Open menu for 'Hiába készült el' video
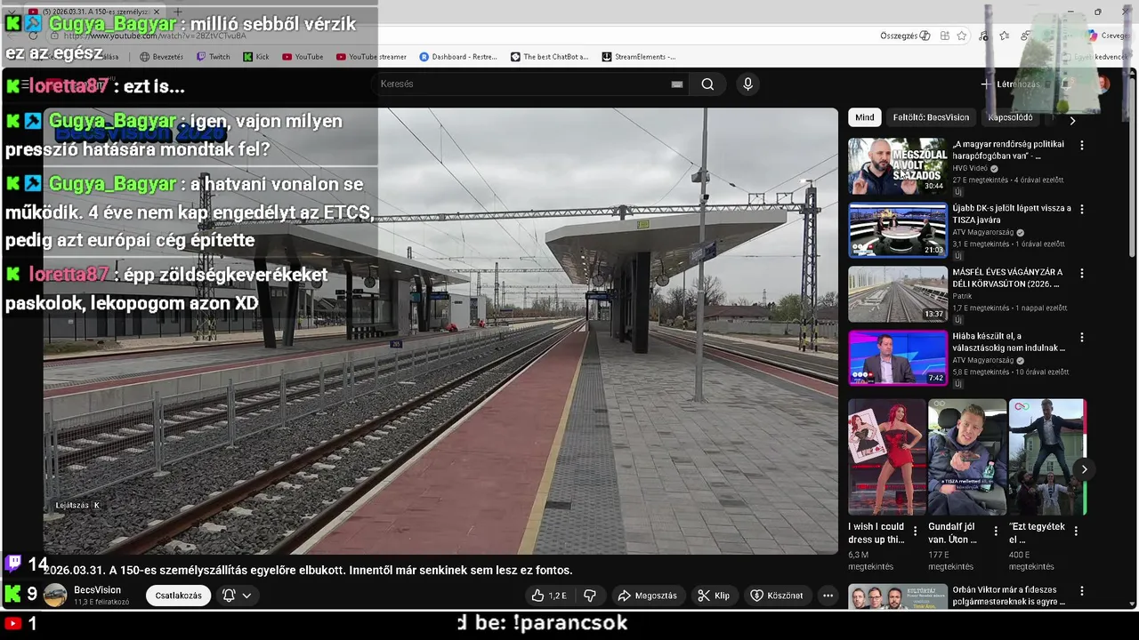 pos(1082,338)
